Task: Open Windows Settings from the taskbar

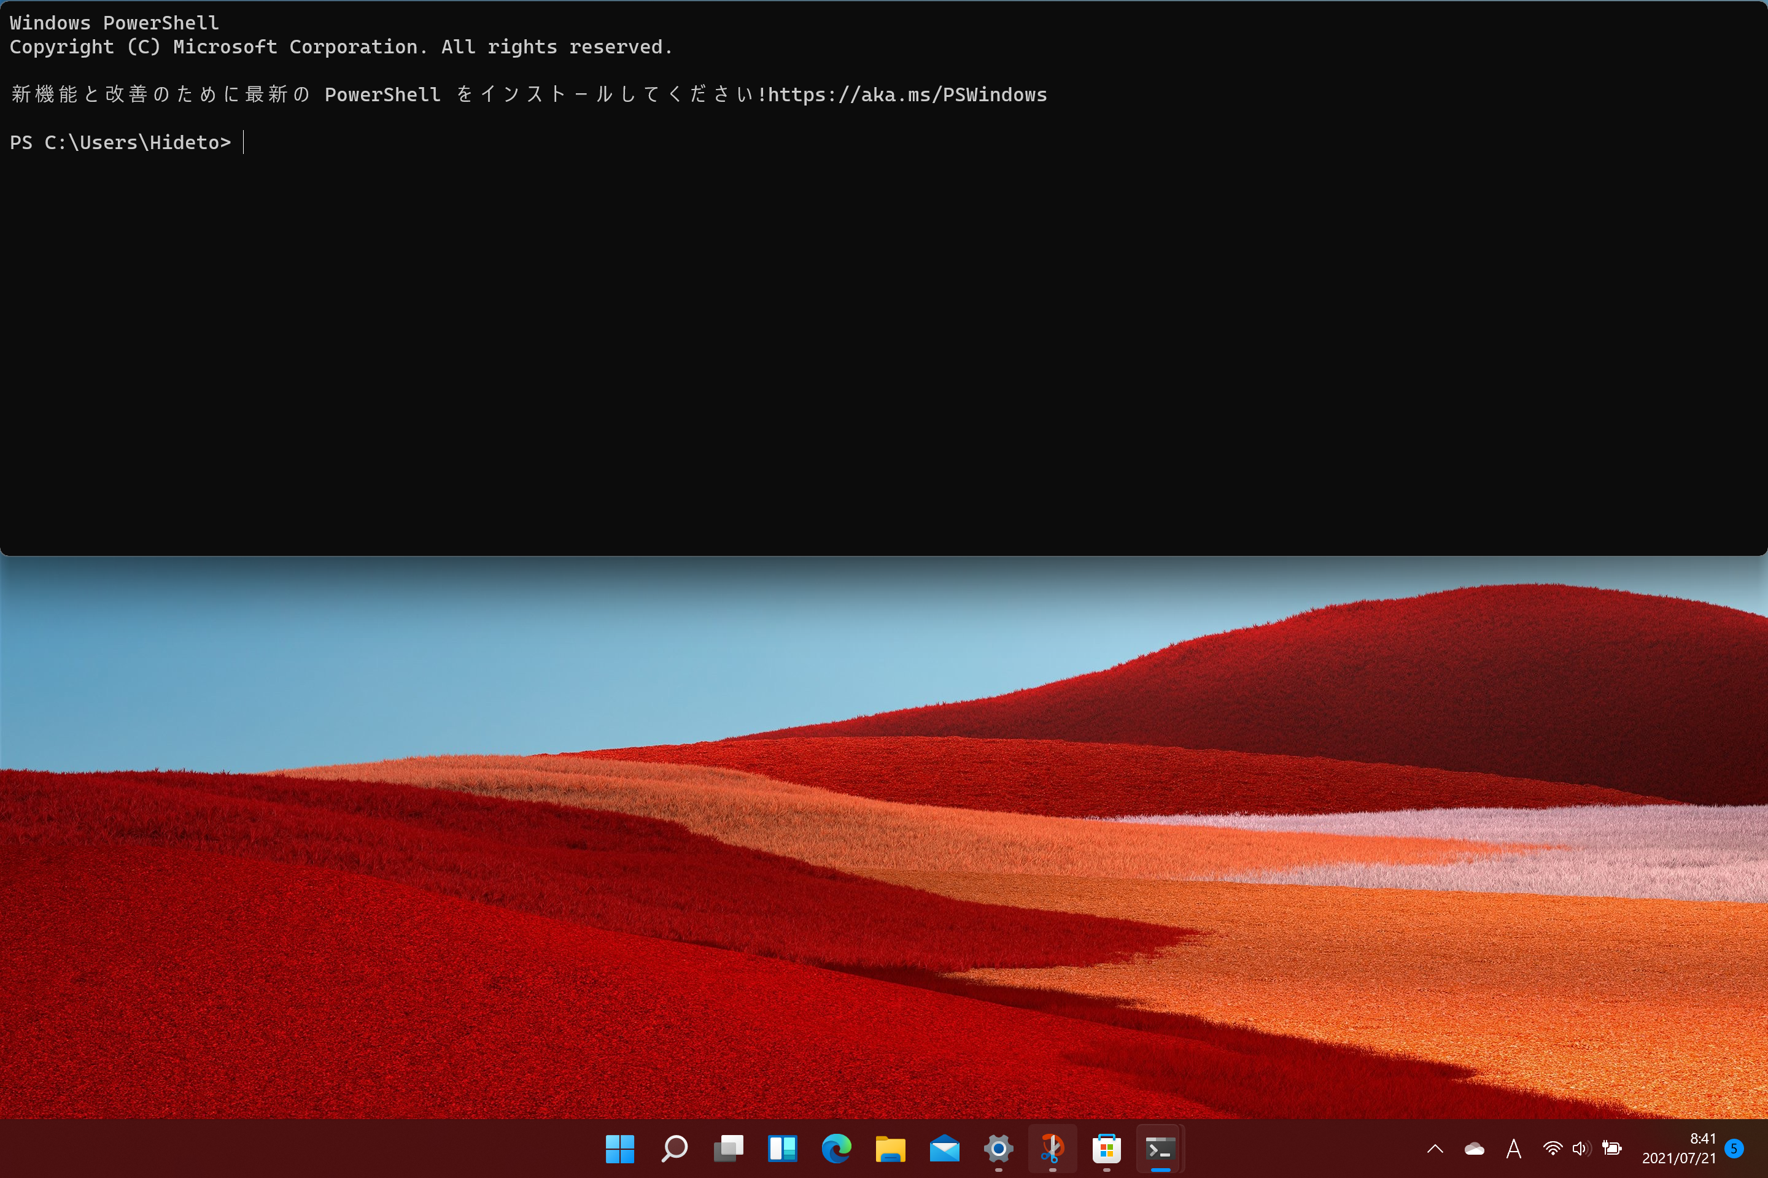Action: (998, 1149)
